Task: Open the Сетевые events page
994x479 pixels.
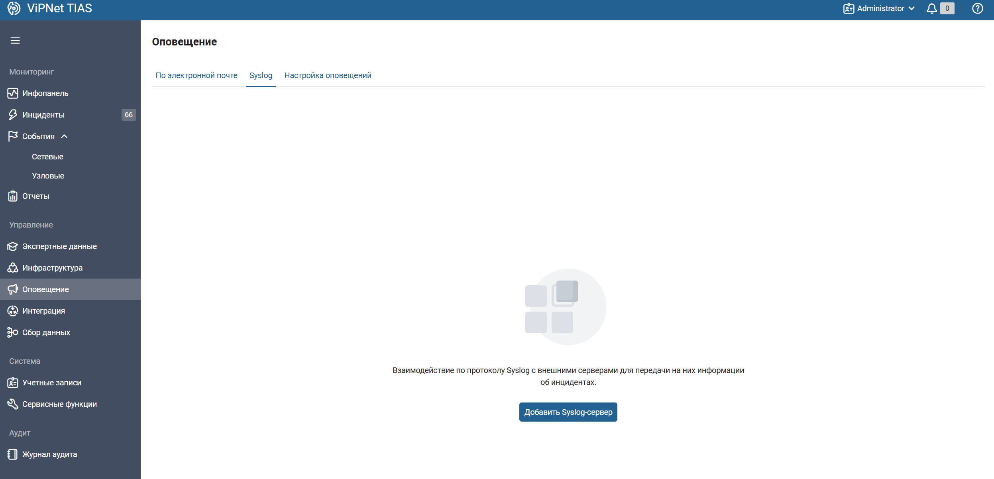Action: point(47,156)
